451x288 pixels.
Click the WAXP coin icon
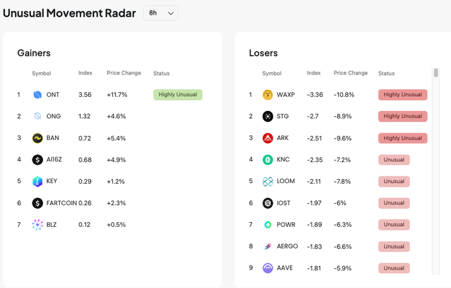268,95
